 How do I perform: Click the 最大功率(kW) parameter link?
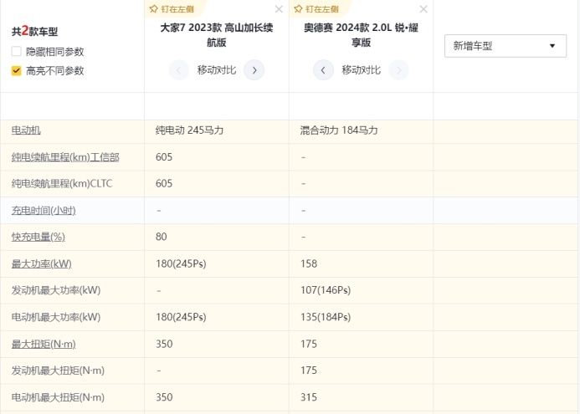pos(42,263)
